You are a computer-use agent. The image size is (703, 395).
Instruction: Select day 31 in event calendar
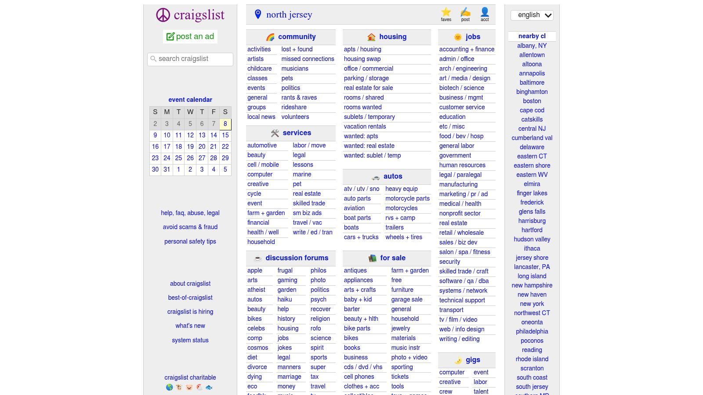coord(167,169)
